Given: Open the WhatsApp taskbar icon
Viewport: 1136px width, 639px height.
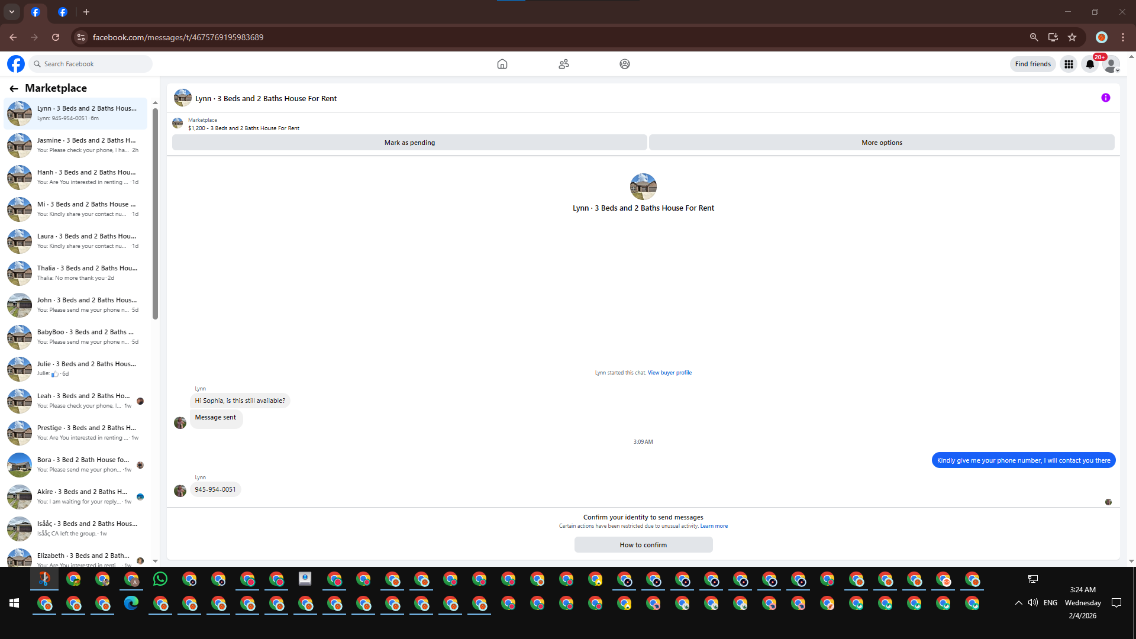Looking at the screenshot, I should point(160,579).
